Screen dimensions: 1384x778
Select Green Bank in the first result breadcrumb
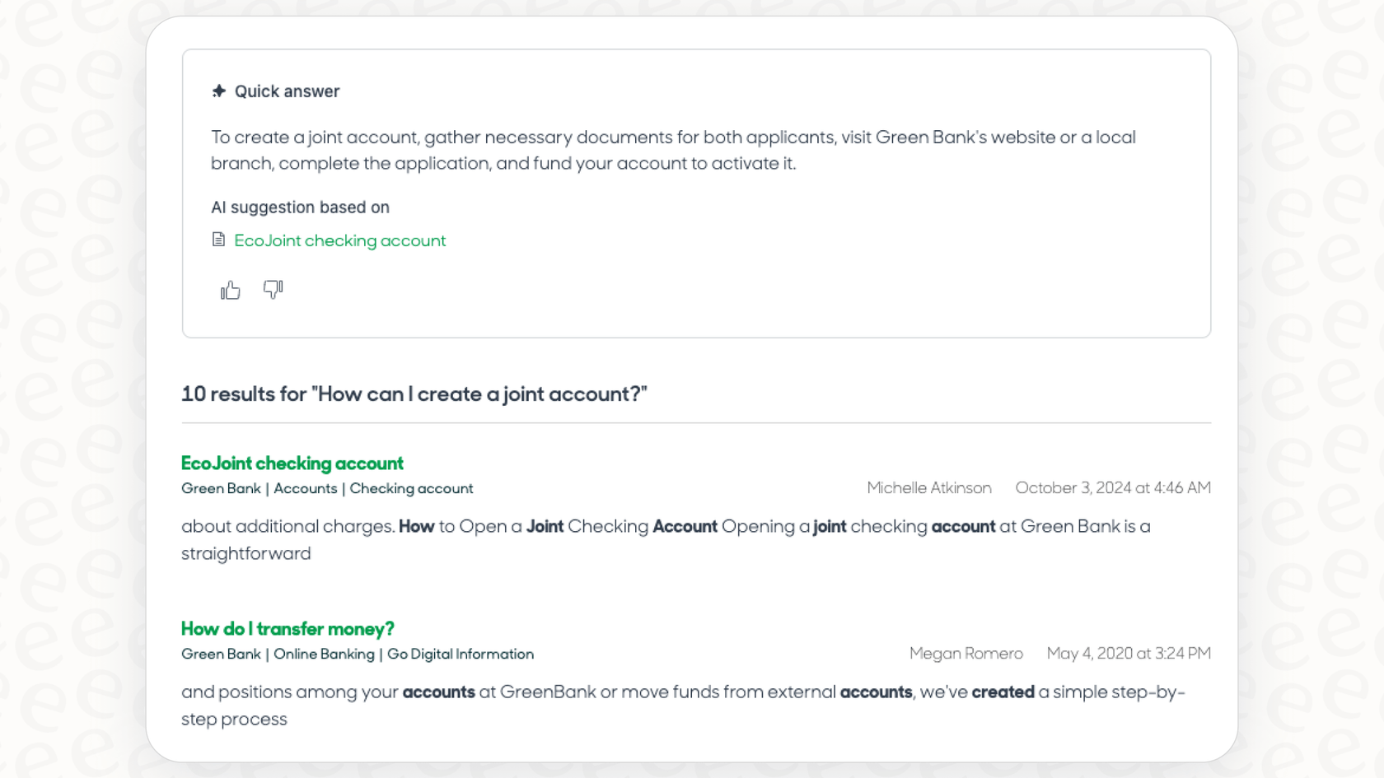[220, 488]
